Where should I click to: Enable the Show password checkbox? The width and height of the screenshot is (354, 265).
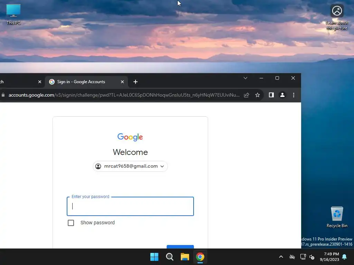[x=71, y=223]
